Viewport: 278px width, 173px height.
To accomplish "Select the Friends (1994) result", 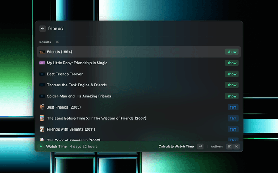I will coord(130,52).
